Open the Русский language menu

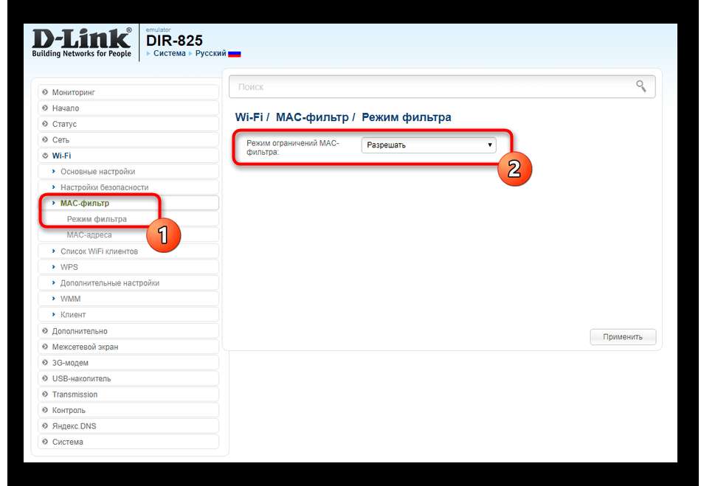(210, 53)
